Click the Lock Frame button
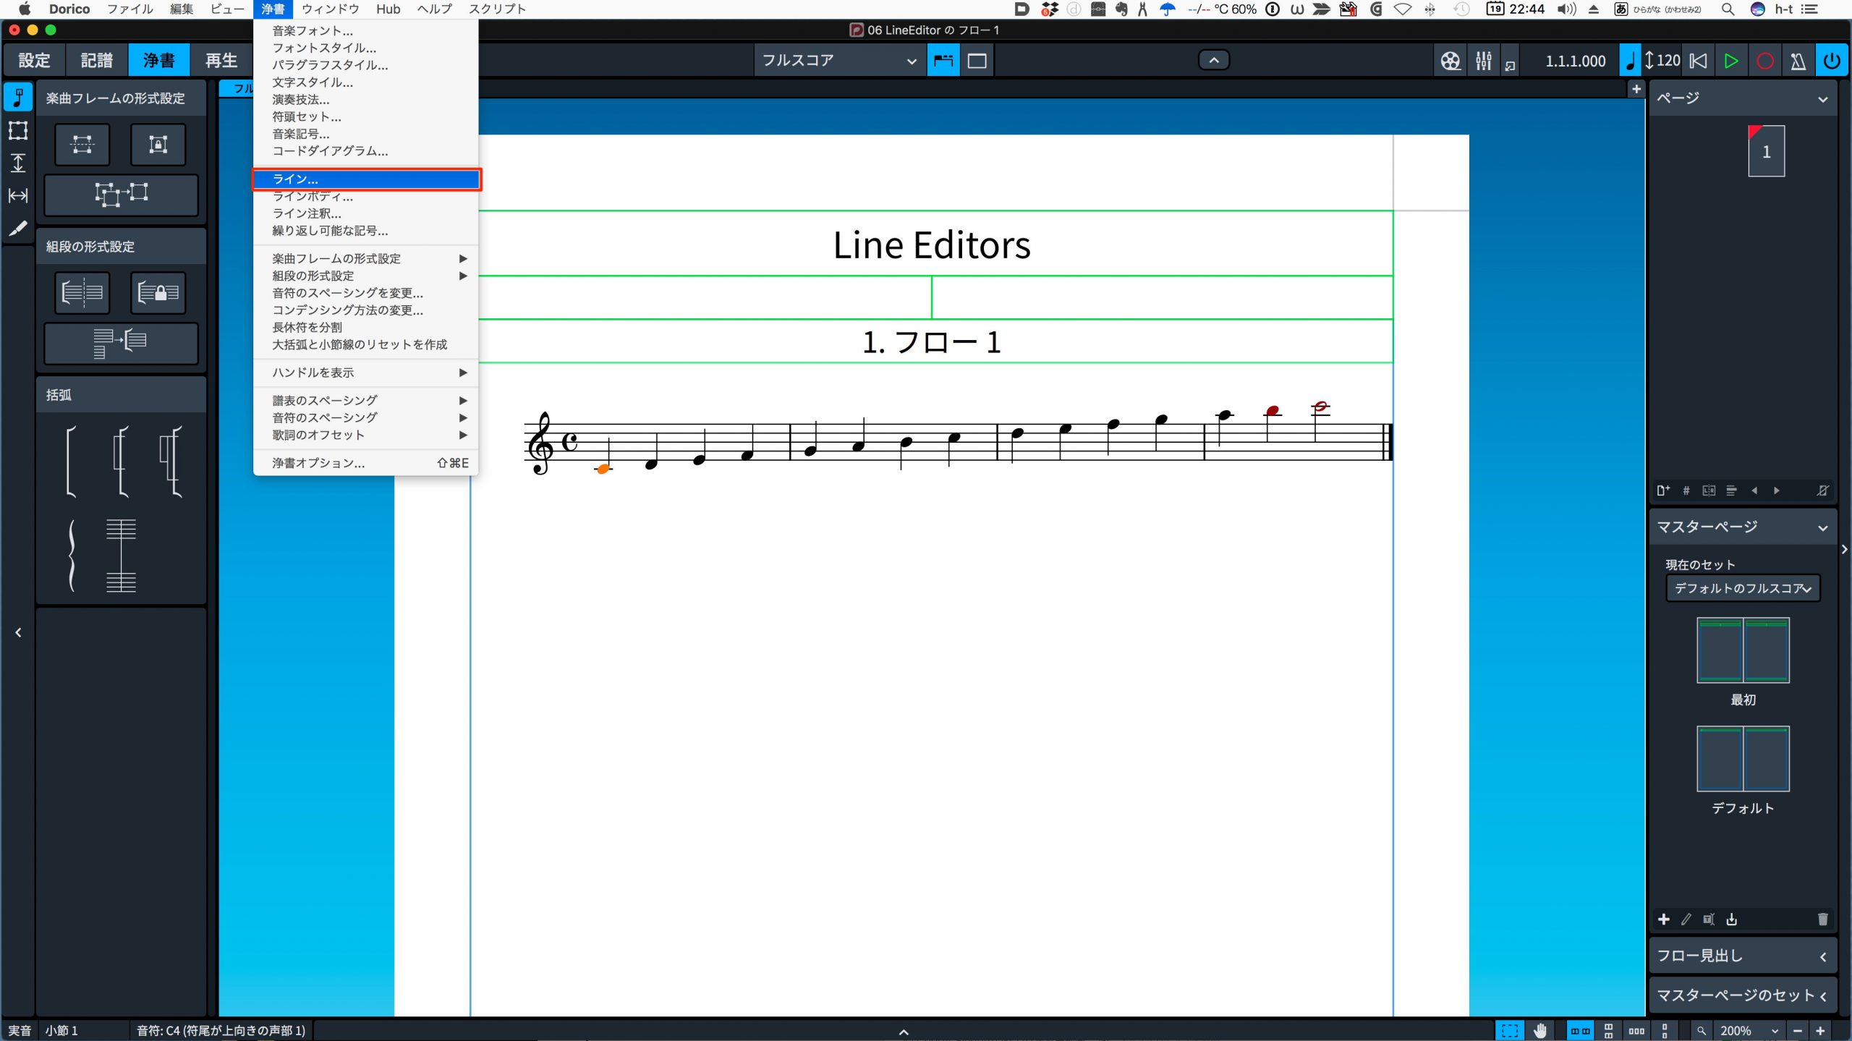The width and height of the screenshot is (1852, 1041). pos(158,144)
